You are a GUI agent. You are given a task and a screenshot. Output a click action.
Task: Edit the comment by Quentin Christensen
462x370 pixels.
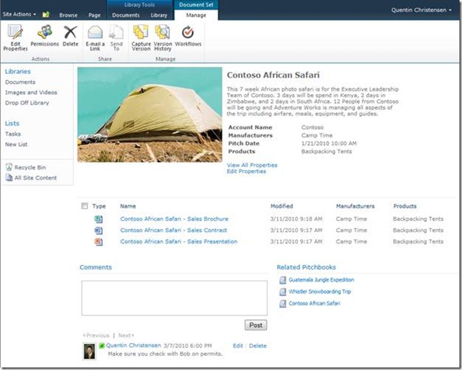tap(238, 345)
